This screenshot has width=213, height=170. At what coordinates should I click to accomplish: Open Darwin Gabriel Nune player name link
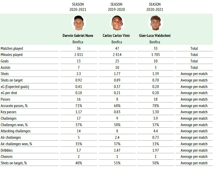point(78,36)
